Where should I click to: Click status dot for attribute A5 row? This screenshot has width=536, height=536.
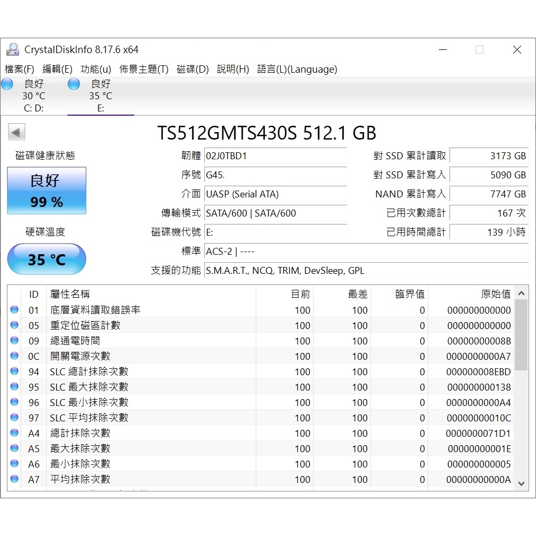(14, 448)
